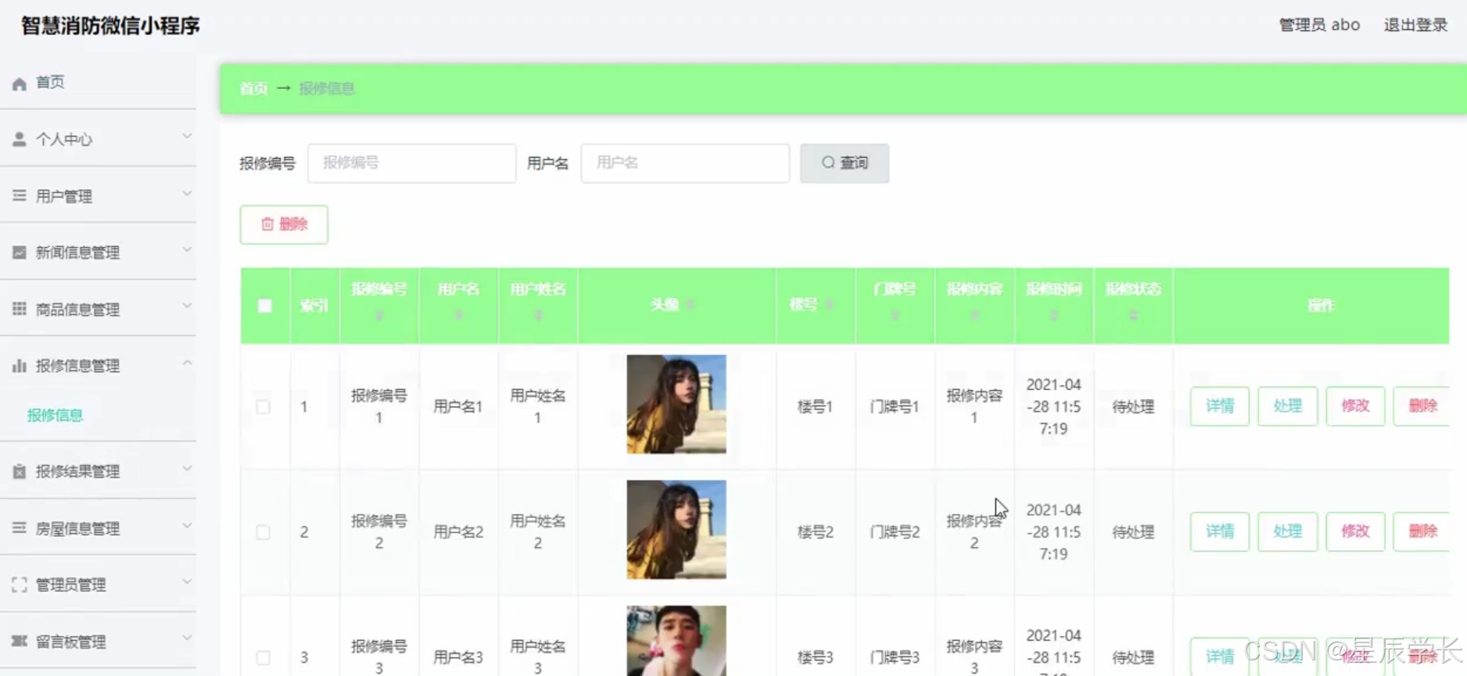
Task: Click sort arrows in 用户名 column header
Action: [459, 315]
